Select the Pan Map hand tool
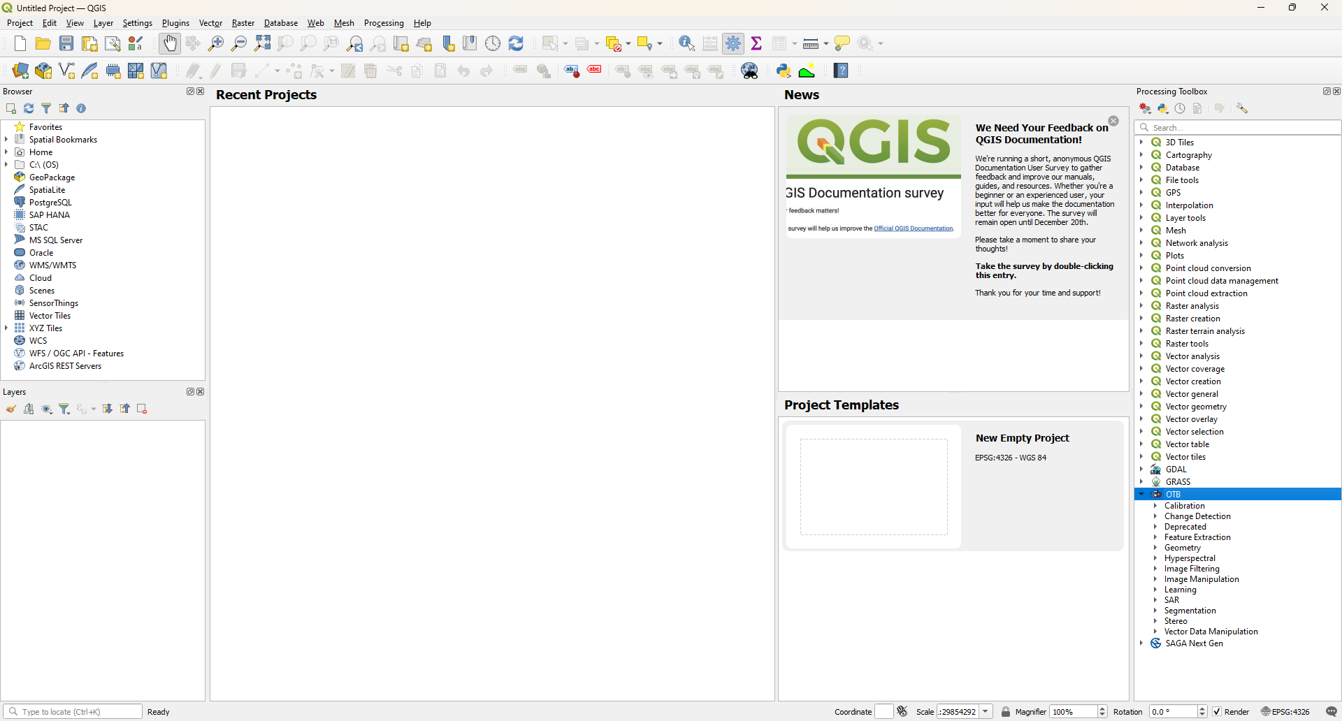Image resolution: width=1342 pixels, height=721 pixels. click(170, 43)
